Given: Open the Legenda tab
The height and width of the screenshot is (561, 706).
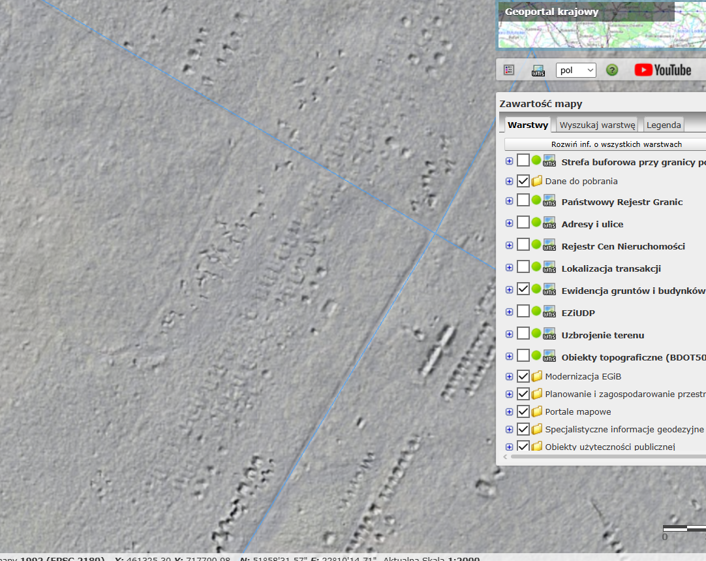Looking at the screenshot, I should 664,125.
